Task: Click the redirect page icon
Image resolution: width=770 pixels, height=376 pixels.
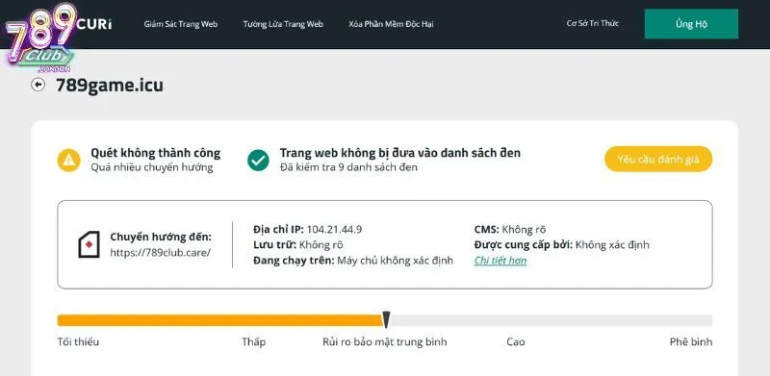Action: pyautogui.click(x=89, y=244)
